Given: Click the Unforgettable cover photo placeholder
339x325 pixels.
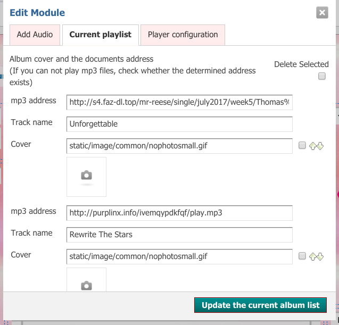Looking at the screenshot, I should click(x=86, y=177).
